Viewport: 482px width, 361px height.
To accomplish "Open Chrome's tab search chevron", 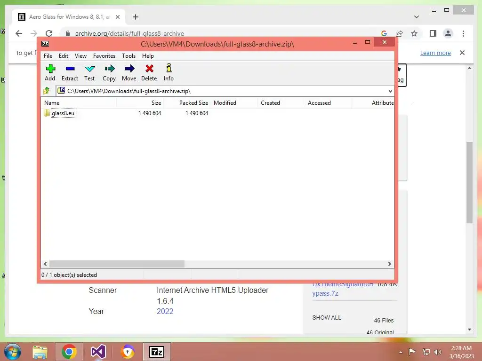I will coord(417,17).
